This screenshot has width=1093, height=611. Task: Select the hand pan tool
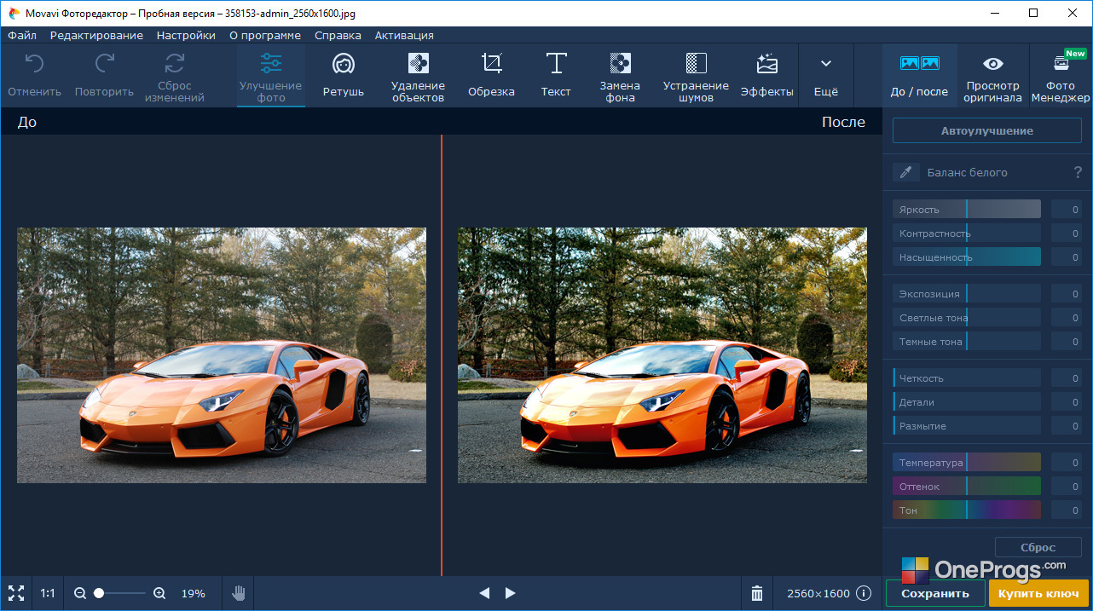coord(239,593)
